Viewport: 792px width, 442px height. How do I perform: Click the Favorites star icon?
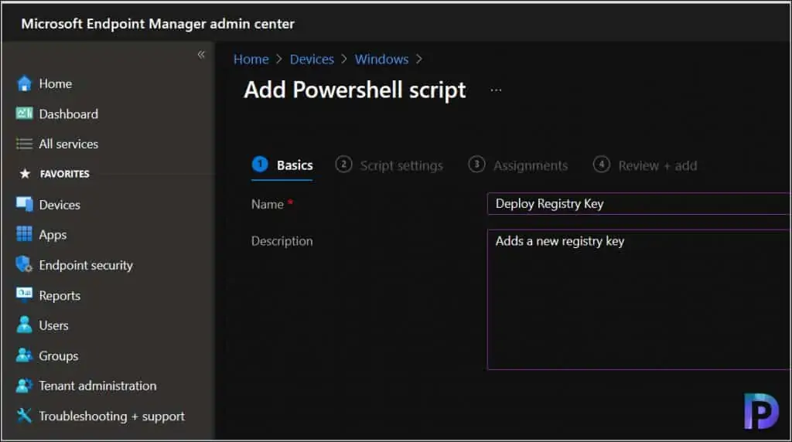[25, 174]
